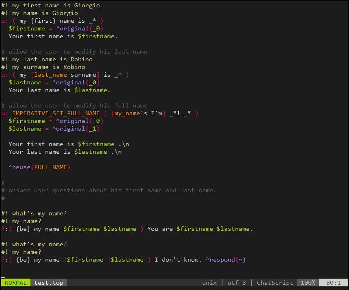Screen dimensions: 349x290
Task: Click the ^reuse(FULL_NAME) function call
Action: tap(39, 167)
